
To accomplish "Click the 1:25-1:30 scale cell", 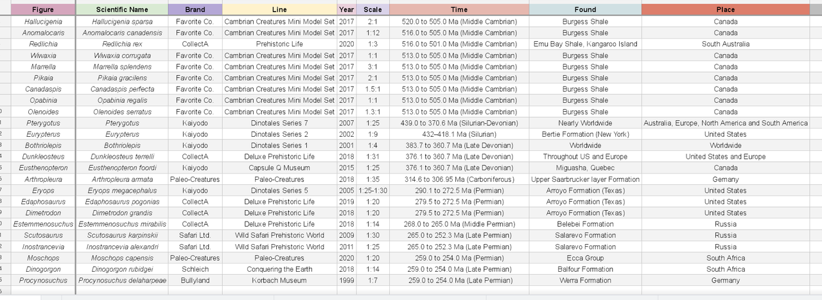I will [x=372, y=190].
